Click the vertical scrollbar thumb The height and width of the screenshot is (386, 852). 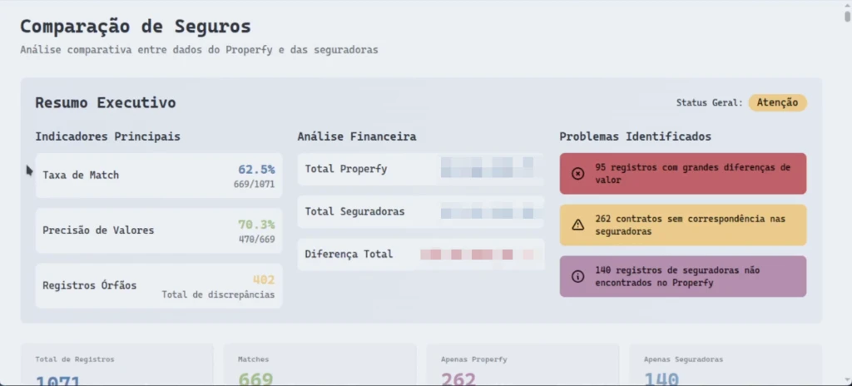[x=847, y=16]
